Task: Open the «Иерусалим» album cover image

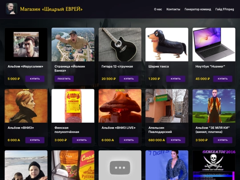Action: (26, 44)
